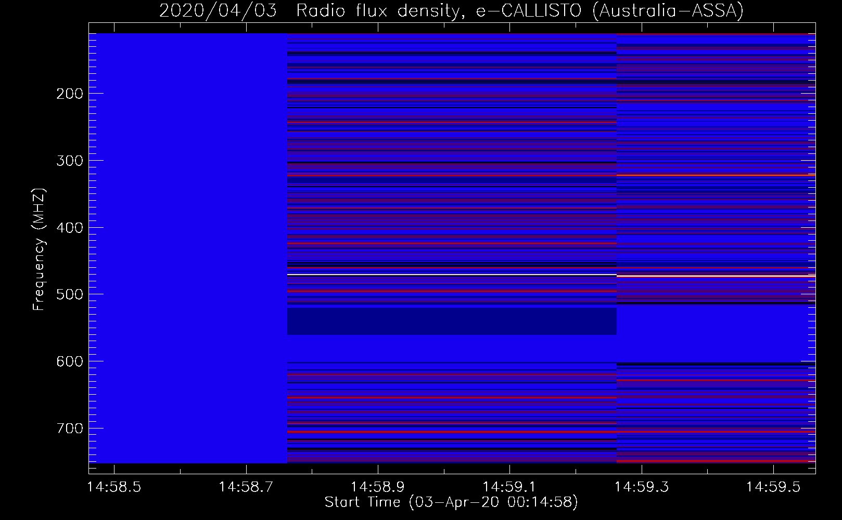
Task: Click the 14:58.5 time tick label
Action: coord(113,487)
